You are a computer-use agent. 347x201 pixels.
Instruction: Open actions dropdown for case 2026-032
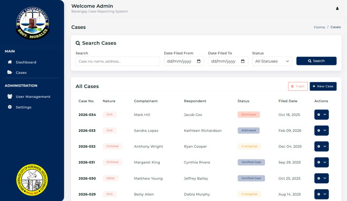point(321,147)
